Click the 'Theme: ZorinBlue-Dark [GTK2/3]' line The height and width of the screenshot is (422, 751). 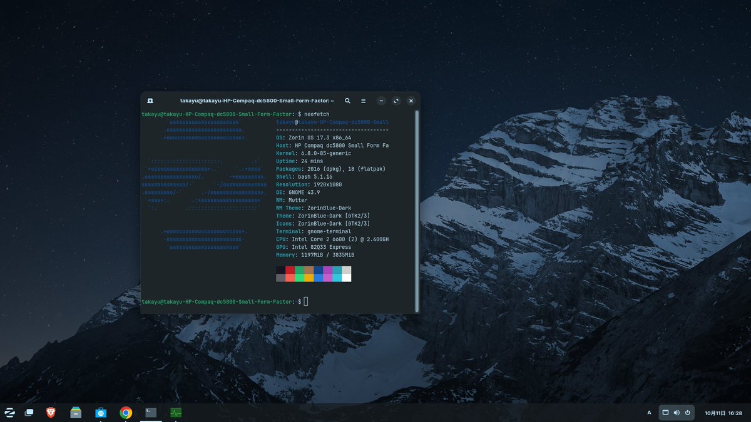(323, 216)
